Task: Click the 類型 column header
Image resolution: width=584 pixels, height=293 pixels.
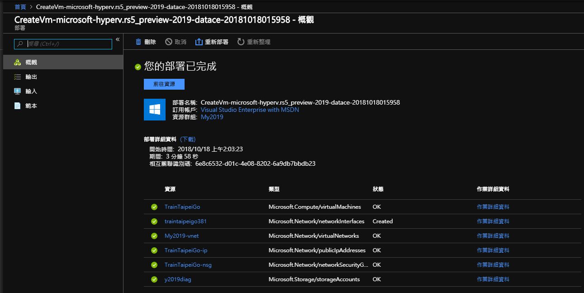Action: [274, 189]
